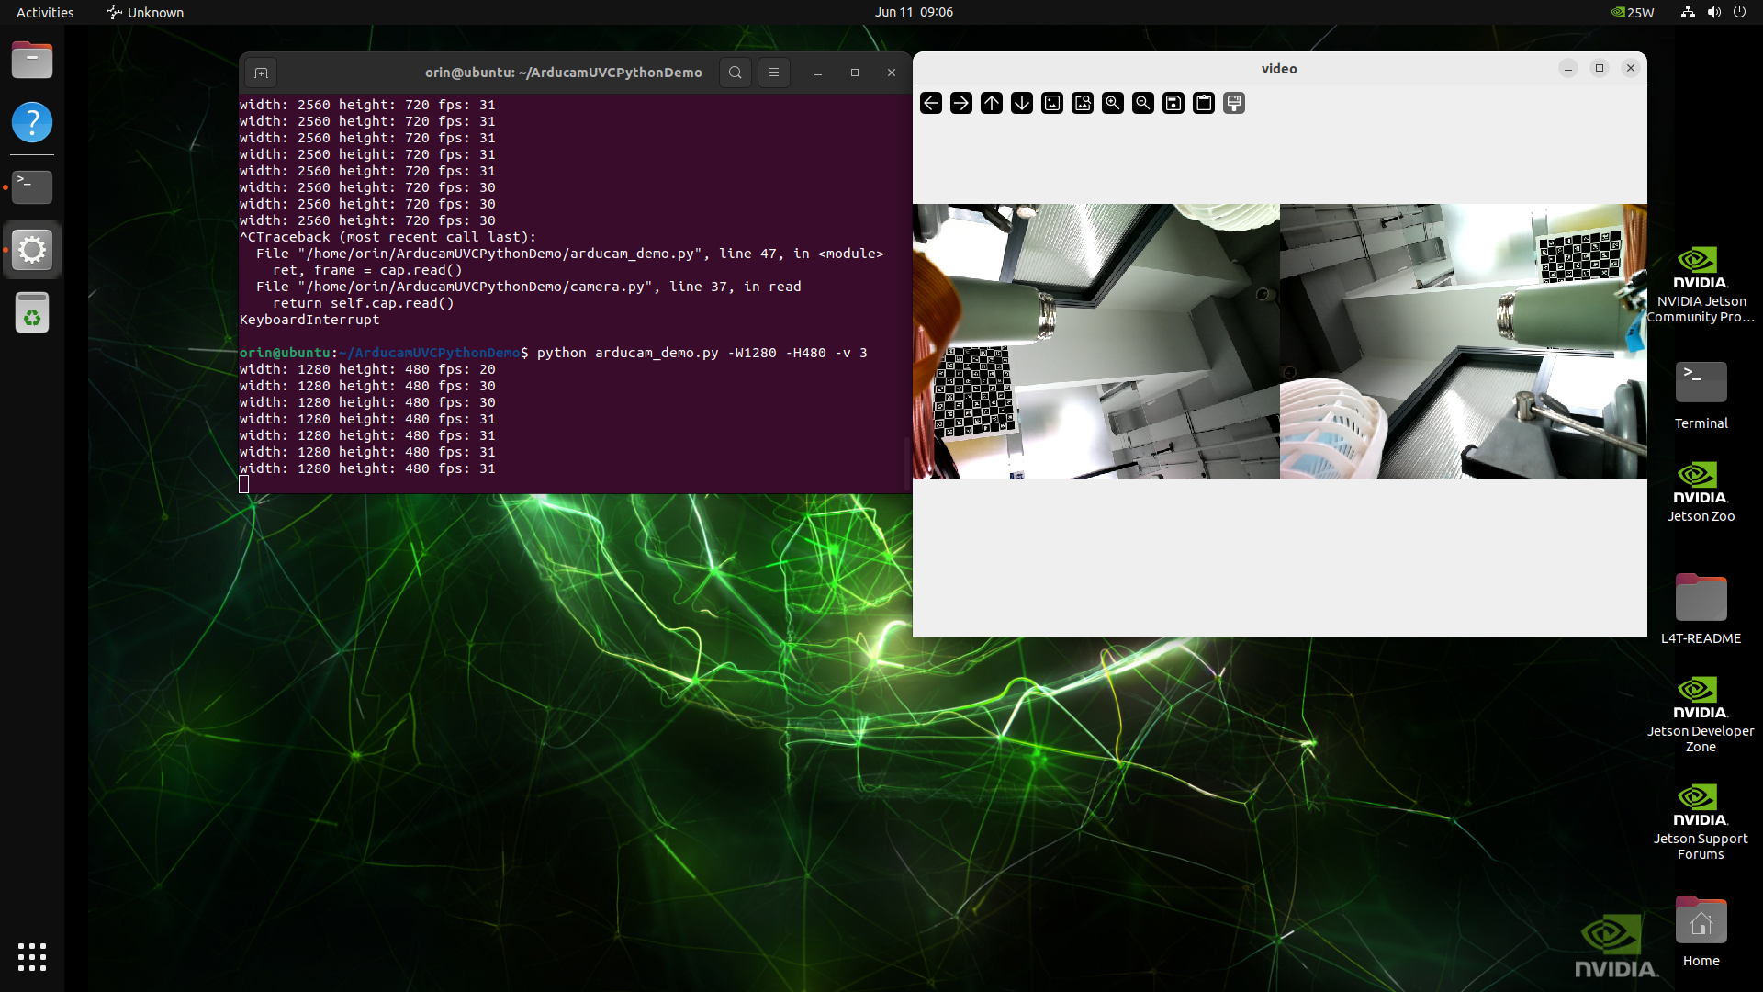Minimize the terminal window
This screenshot has width=1763, height=992.
(x=818, y=73)
